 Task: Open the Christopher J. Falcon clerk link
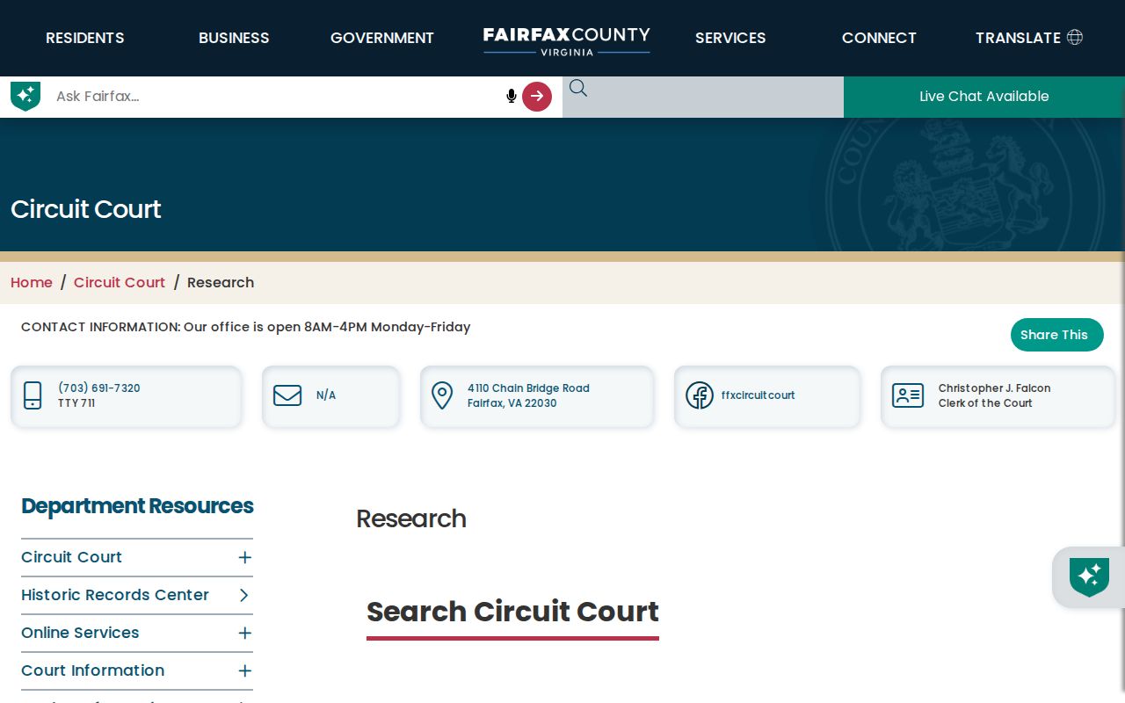(994, 388)
